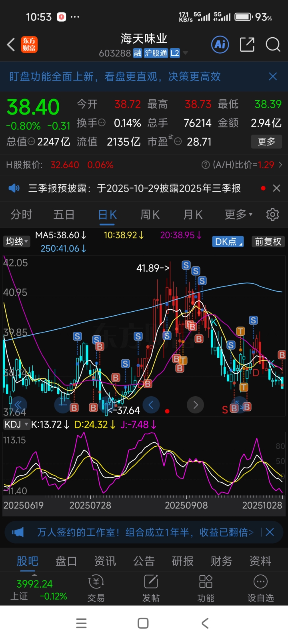The width and height of the screenshot is (288, 641).
Task: Open the KDJ indicator dropdown
Action: click(x=16, y=424)
